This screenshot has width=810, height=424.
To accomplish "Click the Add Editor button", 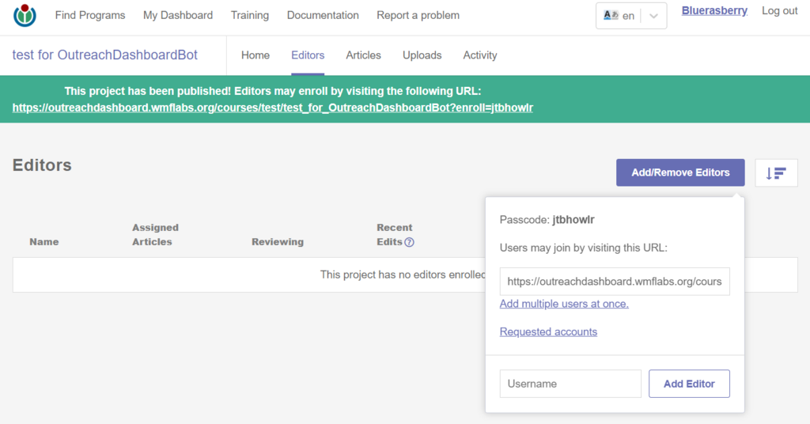I will click(x=689, y=384).
